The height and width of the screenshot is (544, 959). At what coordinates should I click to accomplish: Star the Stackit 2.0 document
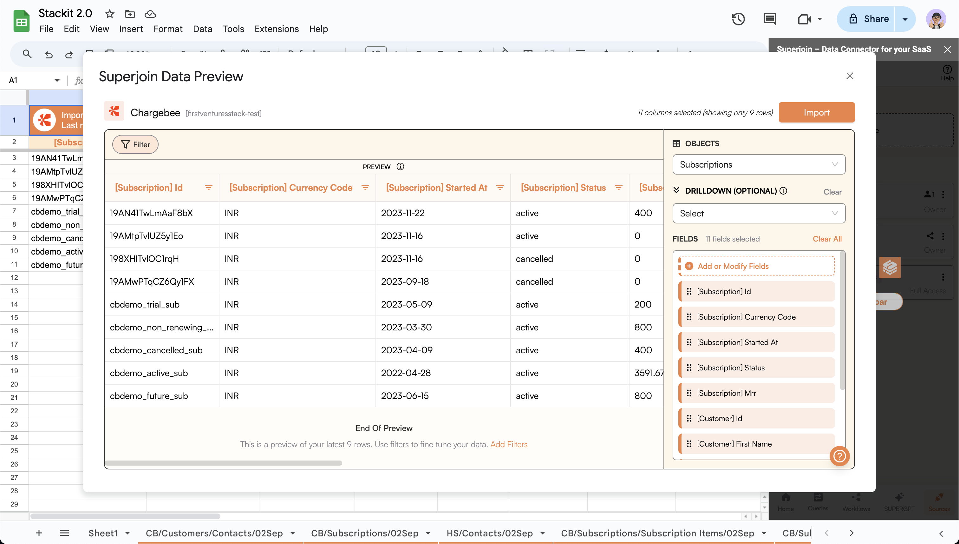coord(109,14)
